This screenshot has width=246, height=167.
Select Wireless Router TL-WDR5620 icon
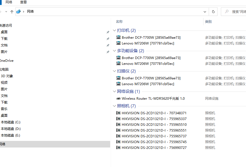(118, 99)
